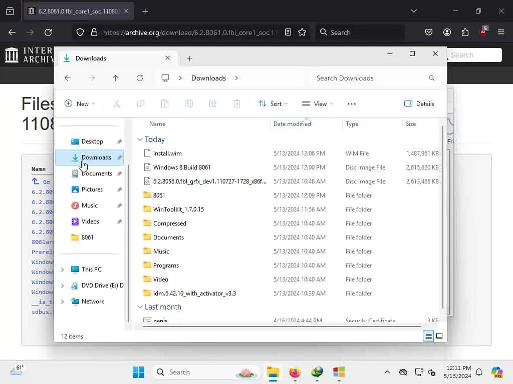Collapse the Last month group
Viewport: 513px width, 384px height.
click(140, 307)
